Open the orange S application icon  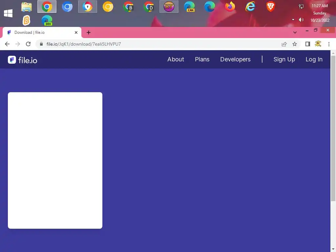(x=27, y=20)
